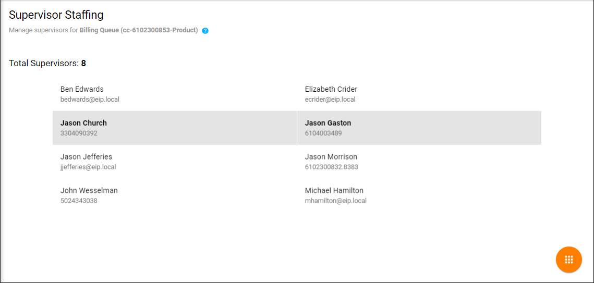Screen dimensions: 594x283
Task: Click the Jason Gaston name
Action: [328, 123]
